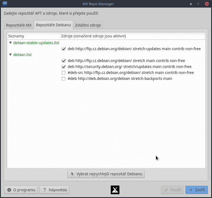Open the Zvláštní zdroje tab
Viewport: 212px width, 198px height.
tap(88, 25)
